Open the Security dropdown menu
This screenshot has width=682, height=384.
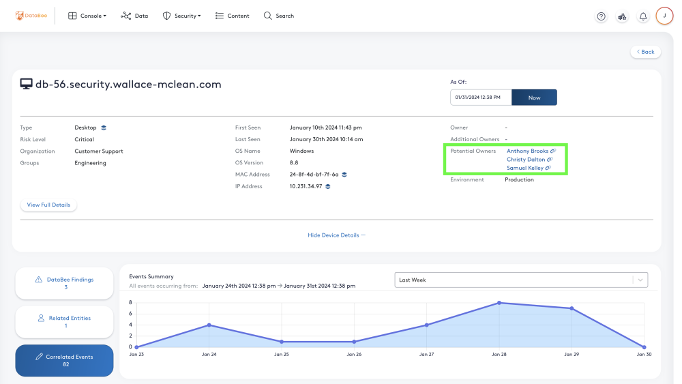pos(181,16)
